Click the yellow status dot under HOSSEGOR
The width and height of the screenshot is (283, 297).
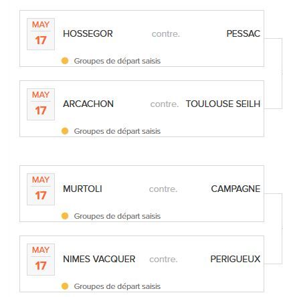click(65, 61)
